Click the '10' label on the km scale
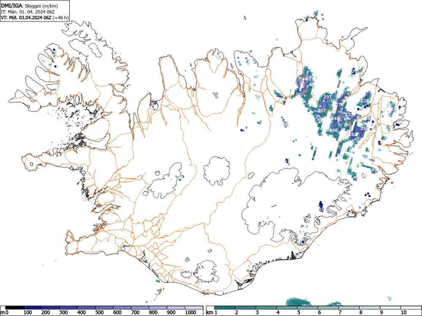 click(403, 313)
